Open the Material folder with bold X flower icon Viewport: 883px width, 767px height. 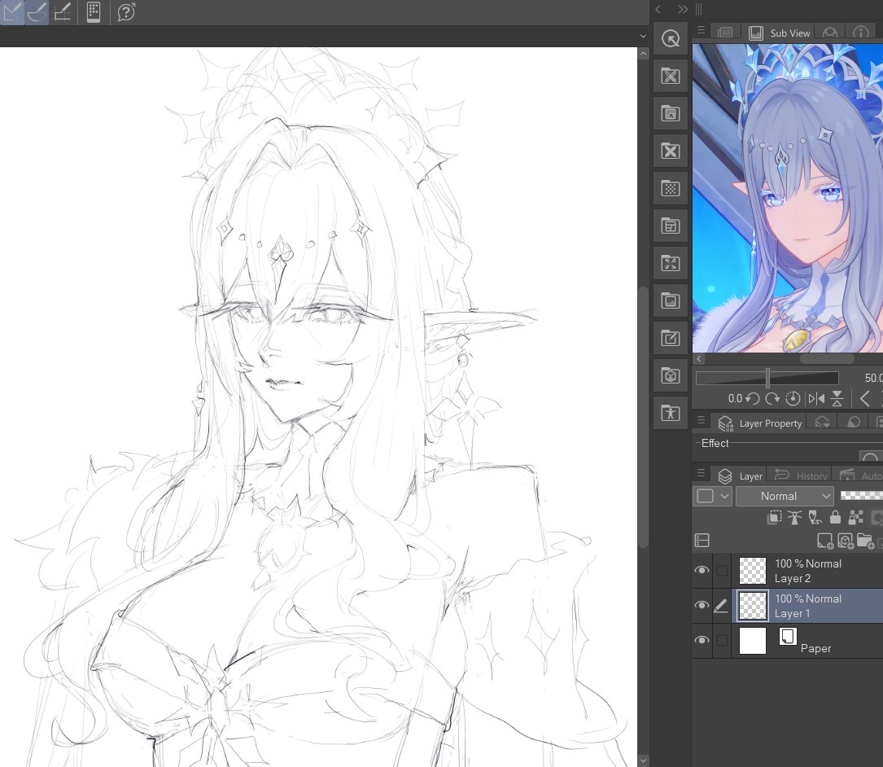pos(670,151)
